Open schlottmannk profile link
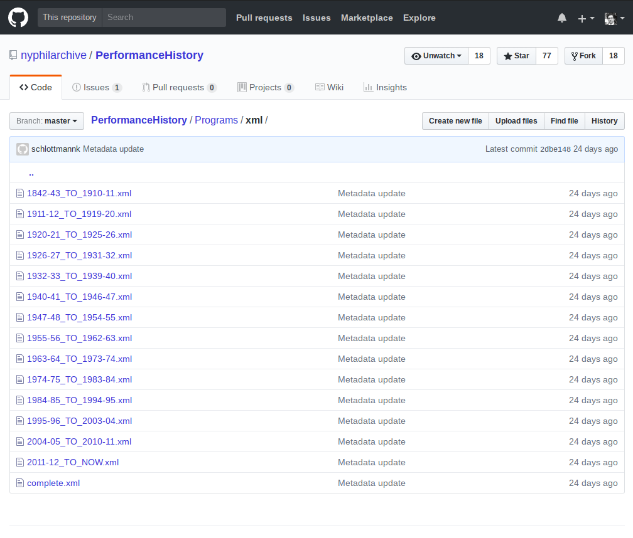The height and width of the screenshot is (538, 633). [56, 149]
